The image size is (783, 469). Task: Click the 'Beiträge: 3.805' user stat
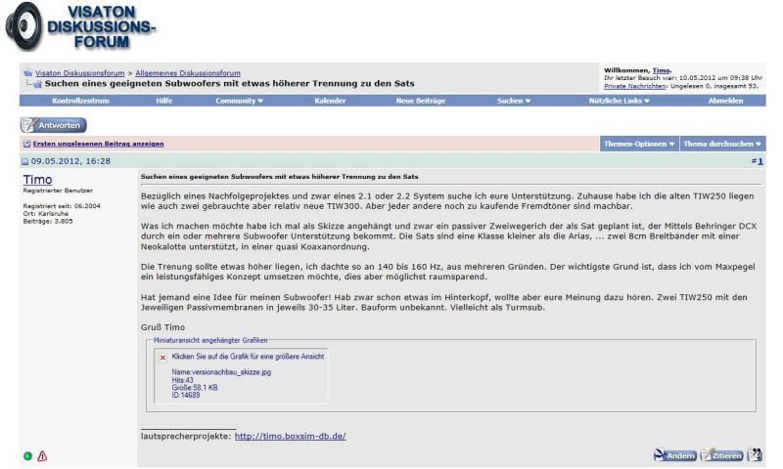click(48, 221)
